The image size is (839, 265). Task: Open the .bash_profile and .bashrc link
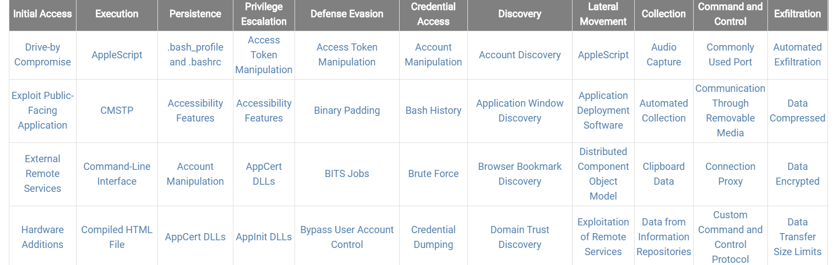195,55
